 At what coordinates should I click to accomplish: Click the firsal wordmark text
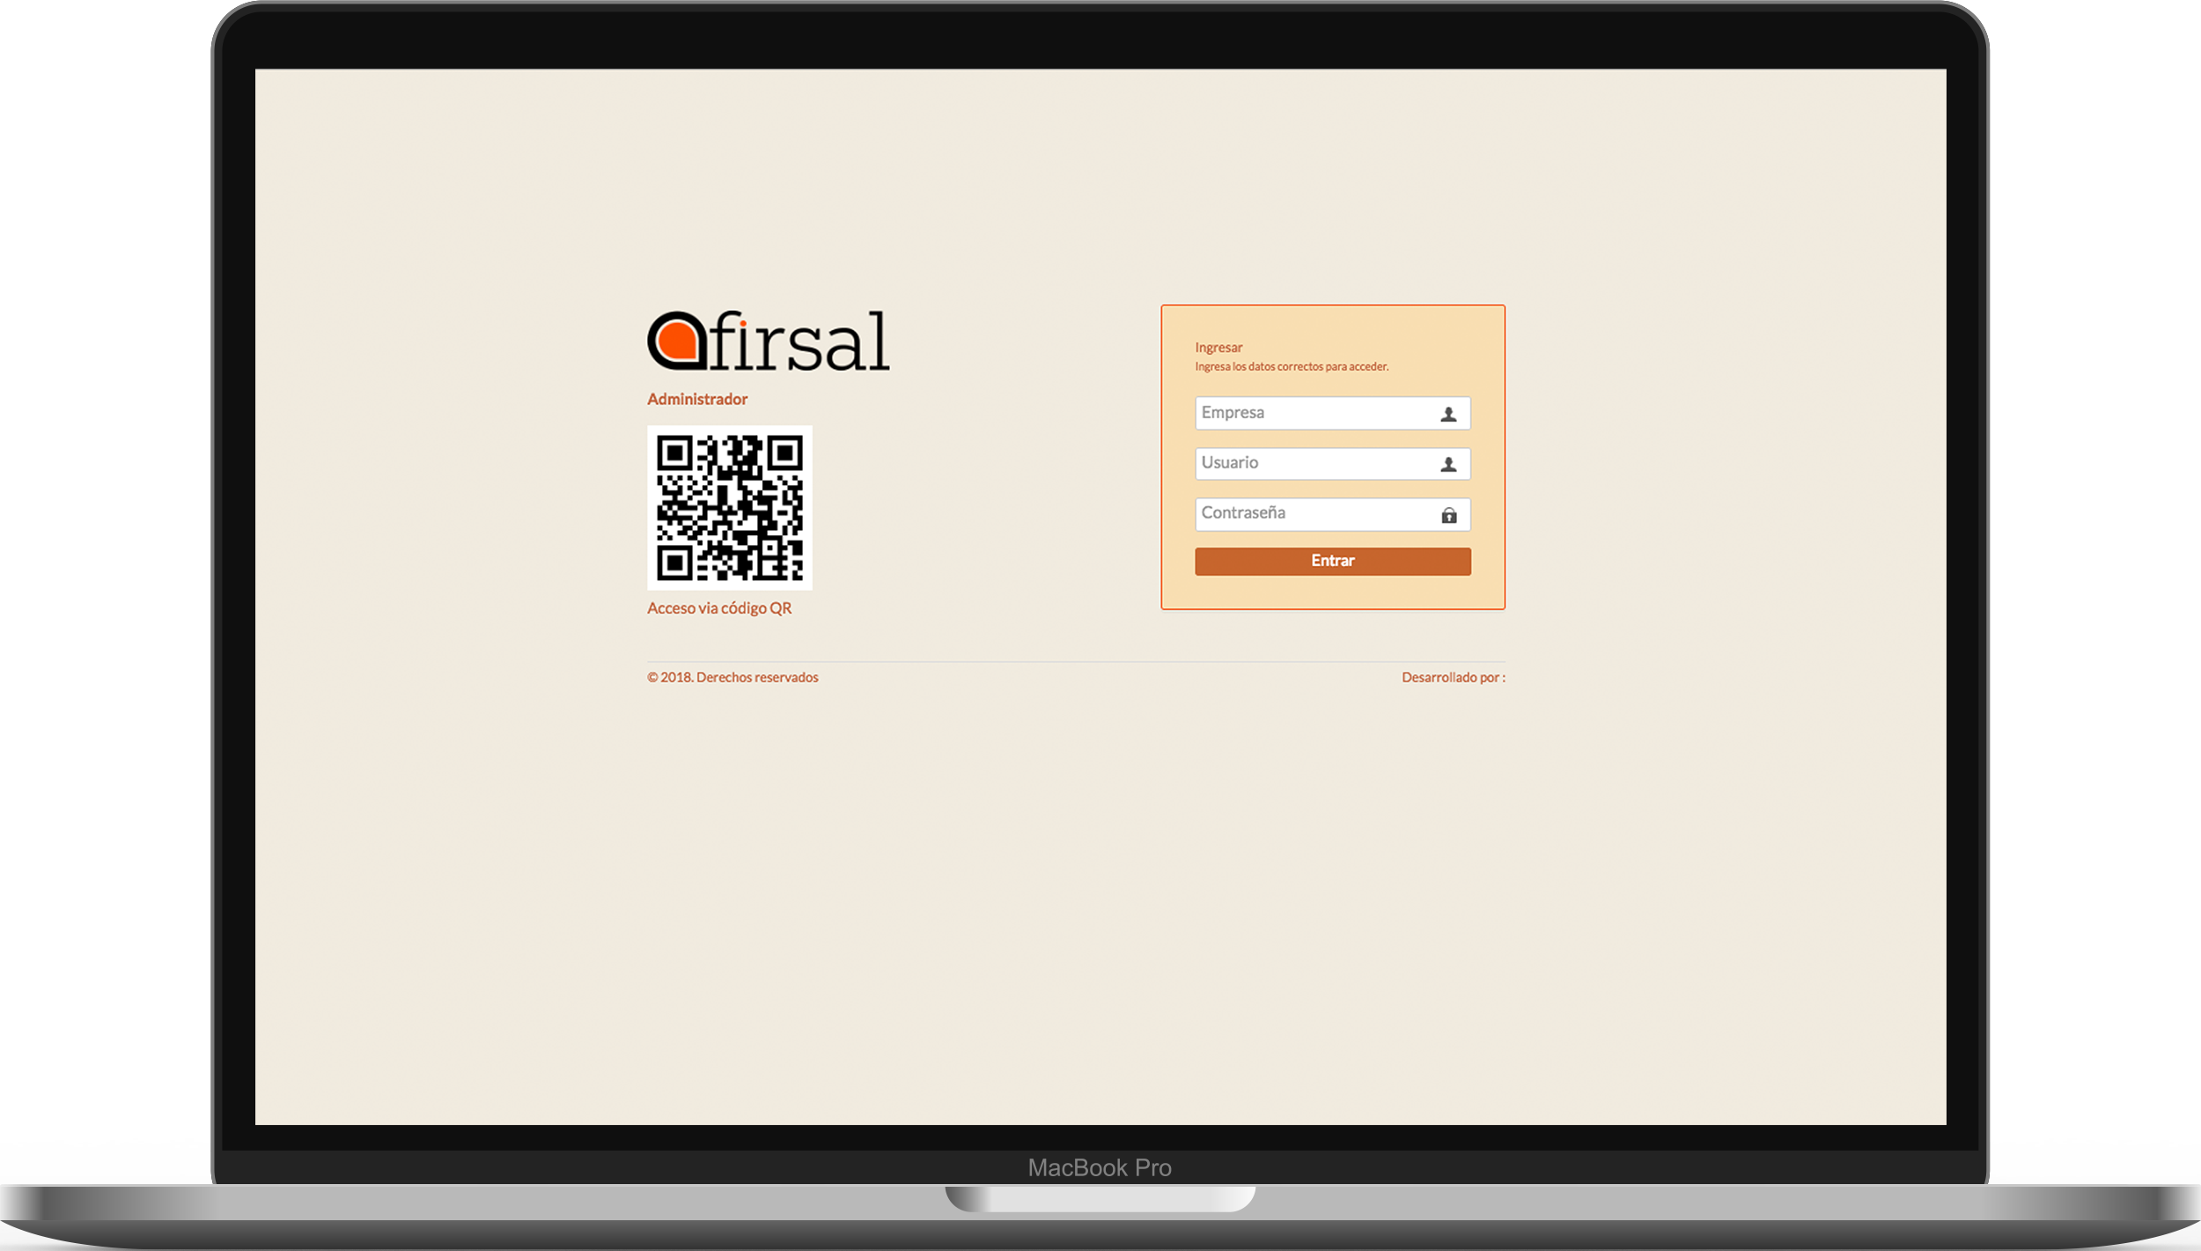799,342
